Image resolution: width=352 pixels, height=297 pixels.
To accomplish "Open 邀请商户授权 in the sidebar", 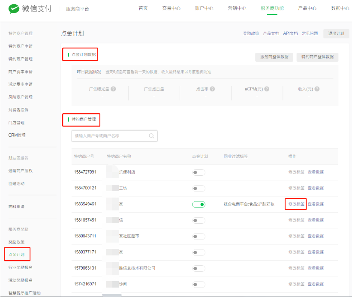I will coord(21,171).
